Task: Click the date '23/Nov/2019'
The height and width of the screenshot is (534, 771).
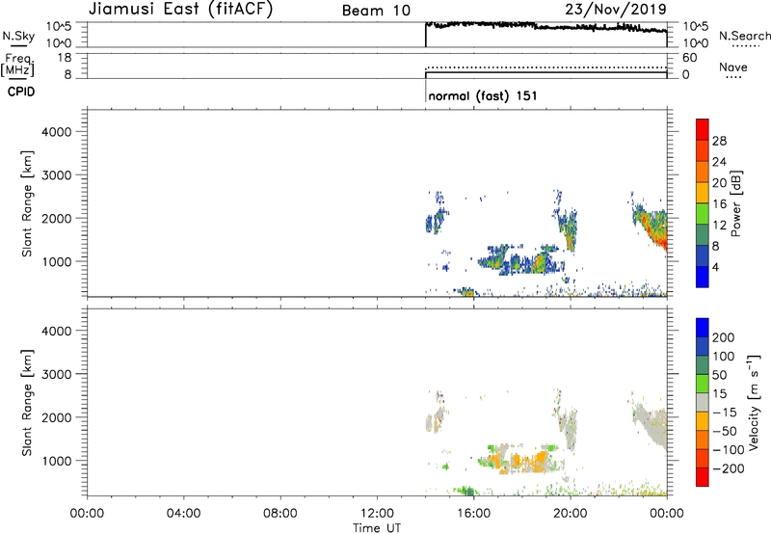Action: click(616, 9)
